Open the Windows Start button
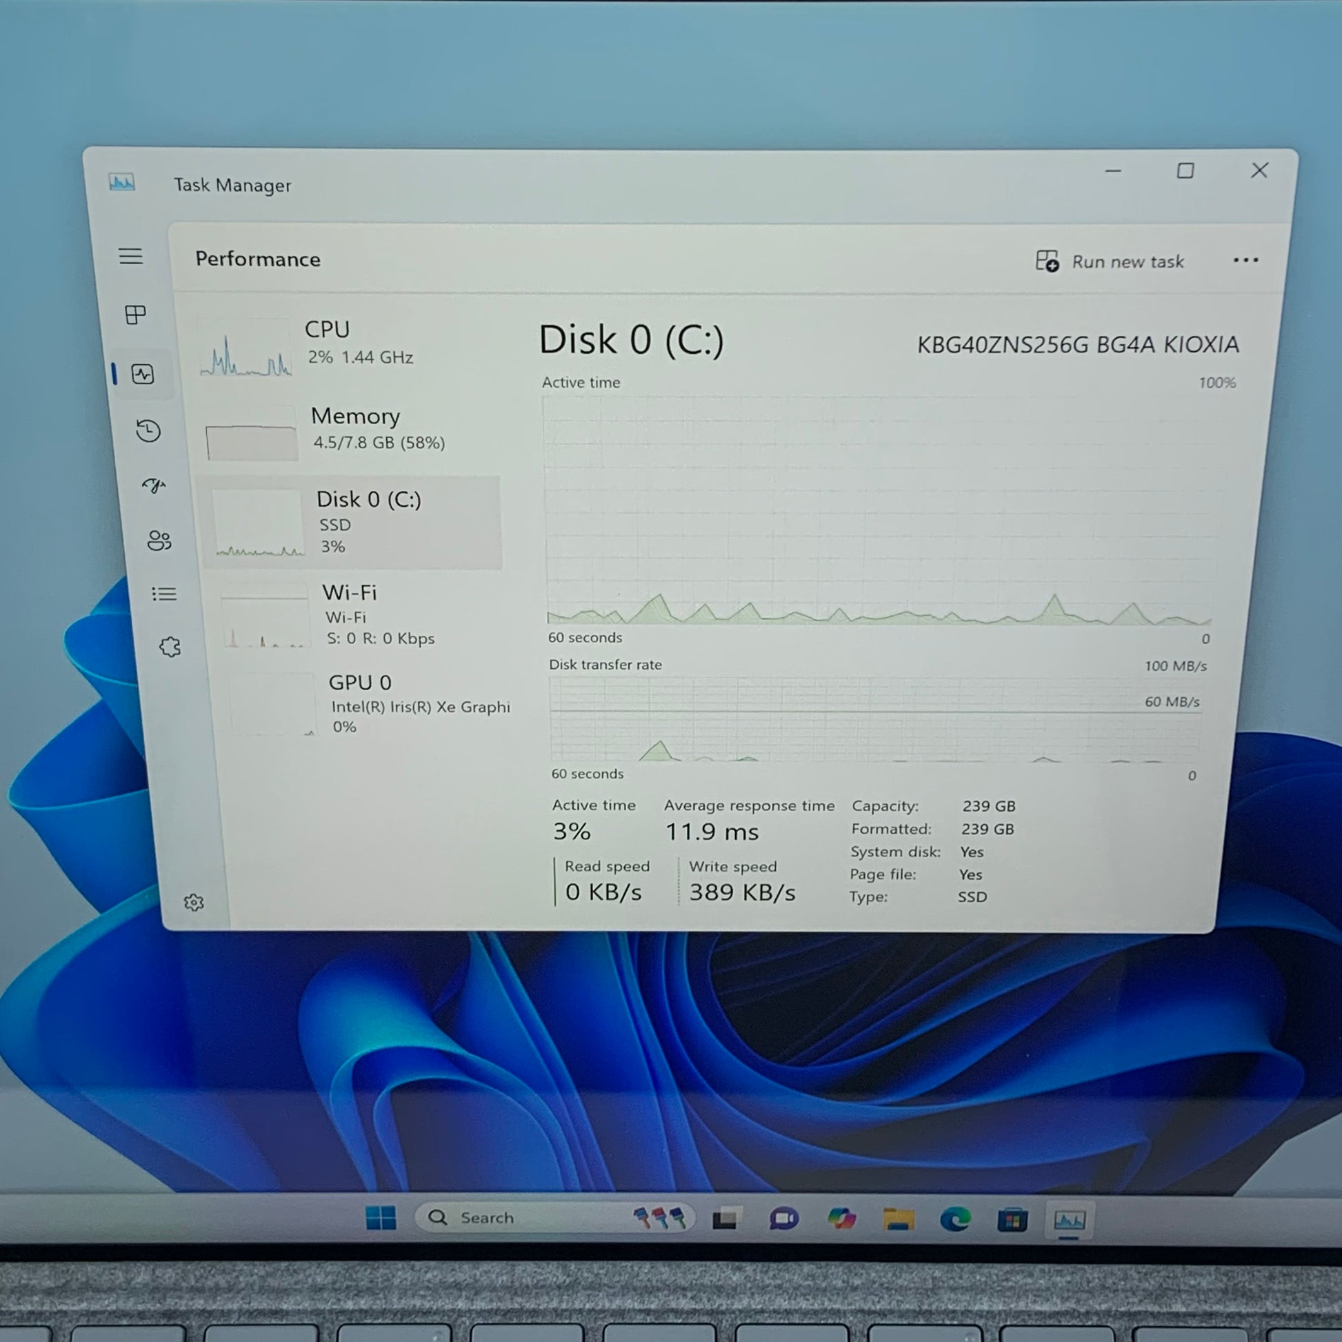Screen dimensions: 1342x1342 (x=381, y=1218)
